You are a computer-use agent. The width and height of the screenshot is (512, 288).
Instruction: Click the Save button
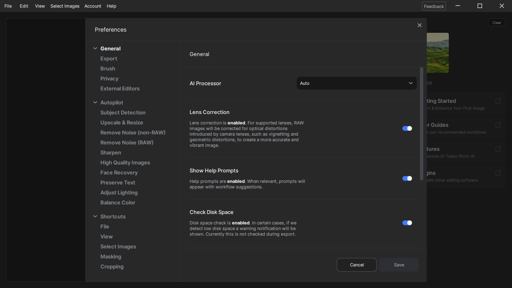pyautogui.click(x=398, y=265)
